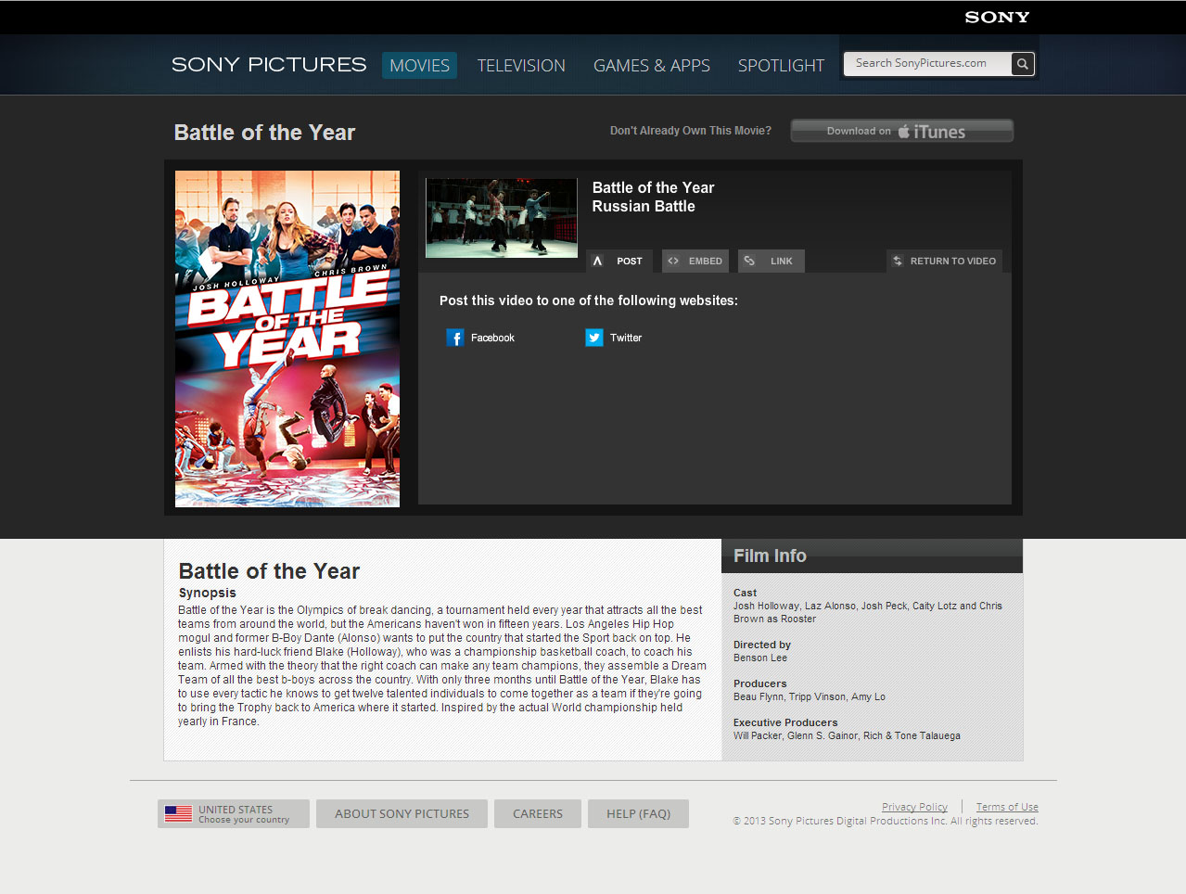Screen dimensions: 1186x894
Task: Focus the Search SonyPictures.com field
Action: click(927, 64)
